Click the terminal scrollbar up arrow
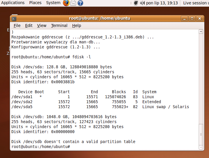 pos(201,32)
